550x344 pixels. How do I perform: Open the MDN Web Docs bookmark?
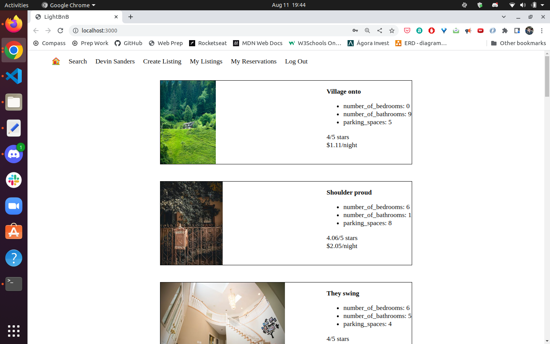258,43
